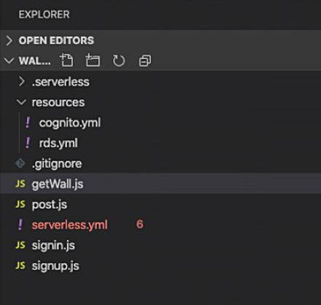Click the EXPLORER panel title
The height and width of the screenshot is (305, 321).
click(45, 15)
